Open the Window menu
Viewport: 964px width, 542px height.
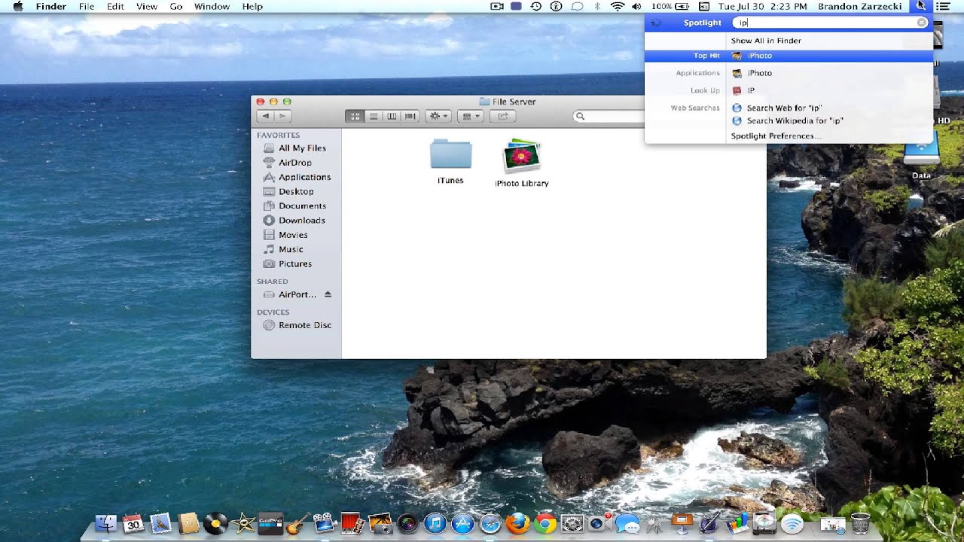pos(212,6)
